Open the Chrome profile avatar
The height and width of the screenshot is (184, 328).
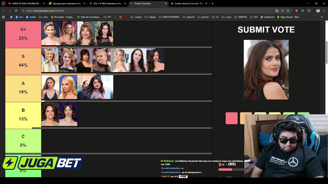click(x=318, y=11)
